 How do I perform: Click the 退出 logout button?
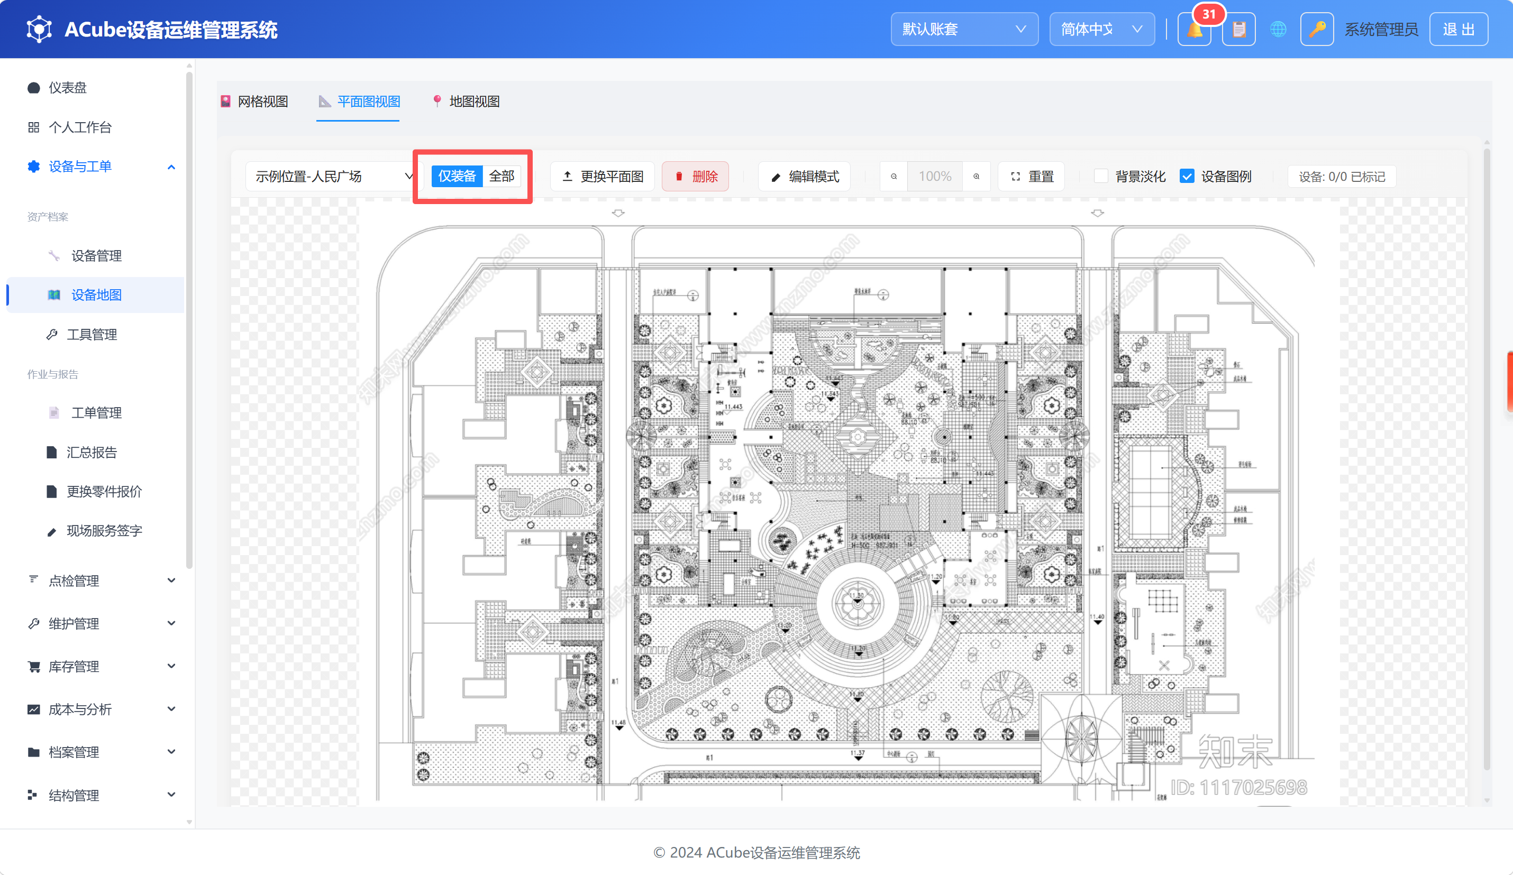pos(1459,29)
